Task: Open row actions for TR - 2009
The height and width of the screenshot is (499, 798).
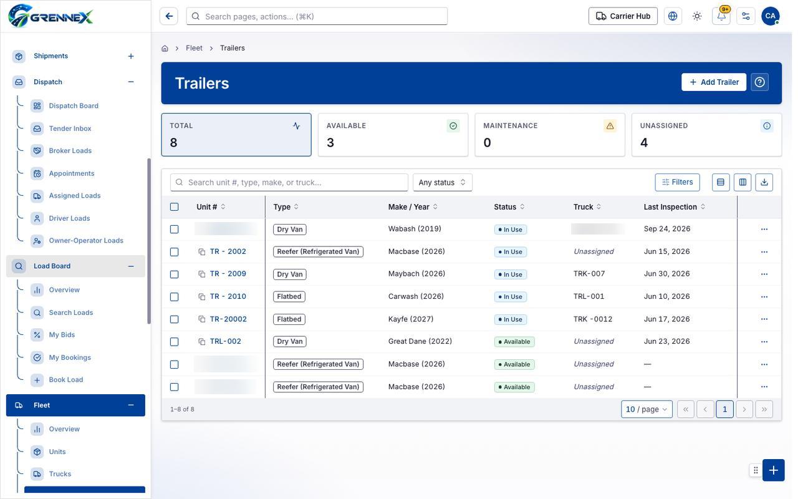Action: pos(764,274)
